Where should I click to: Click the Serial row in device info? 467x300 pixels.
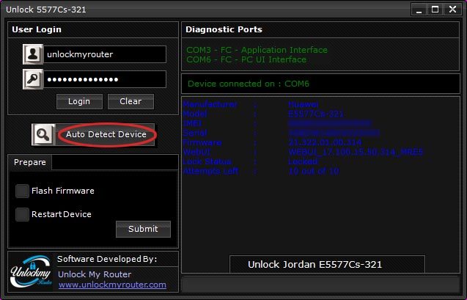pyautogui.click(x=282, y=133)
